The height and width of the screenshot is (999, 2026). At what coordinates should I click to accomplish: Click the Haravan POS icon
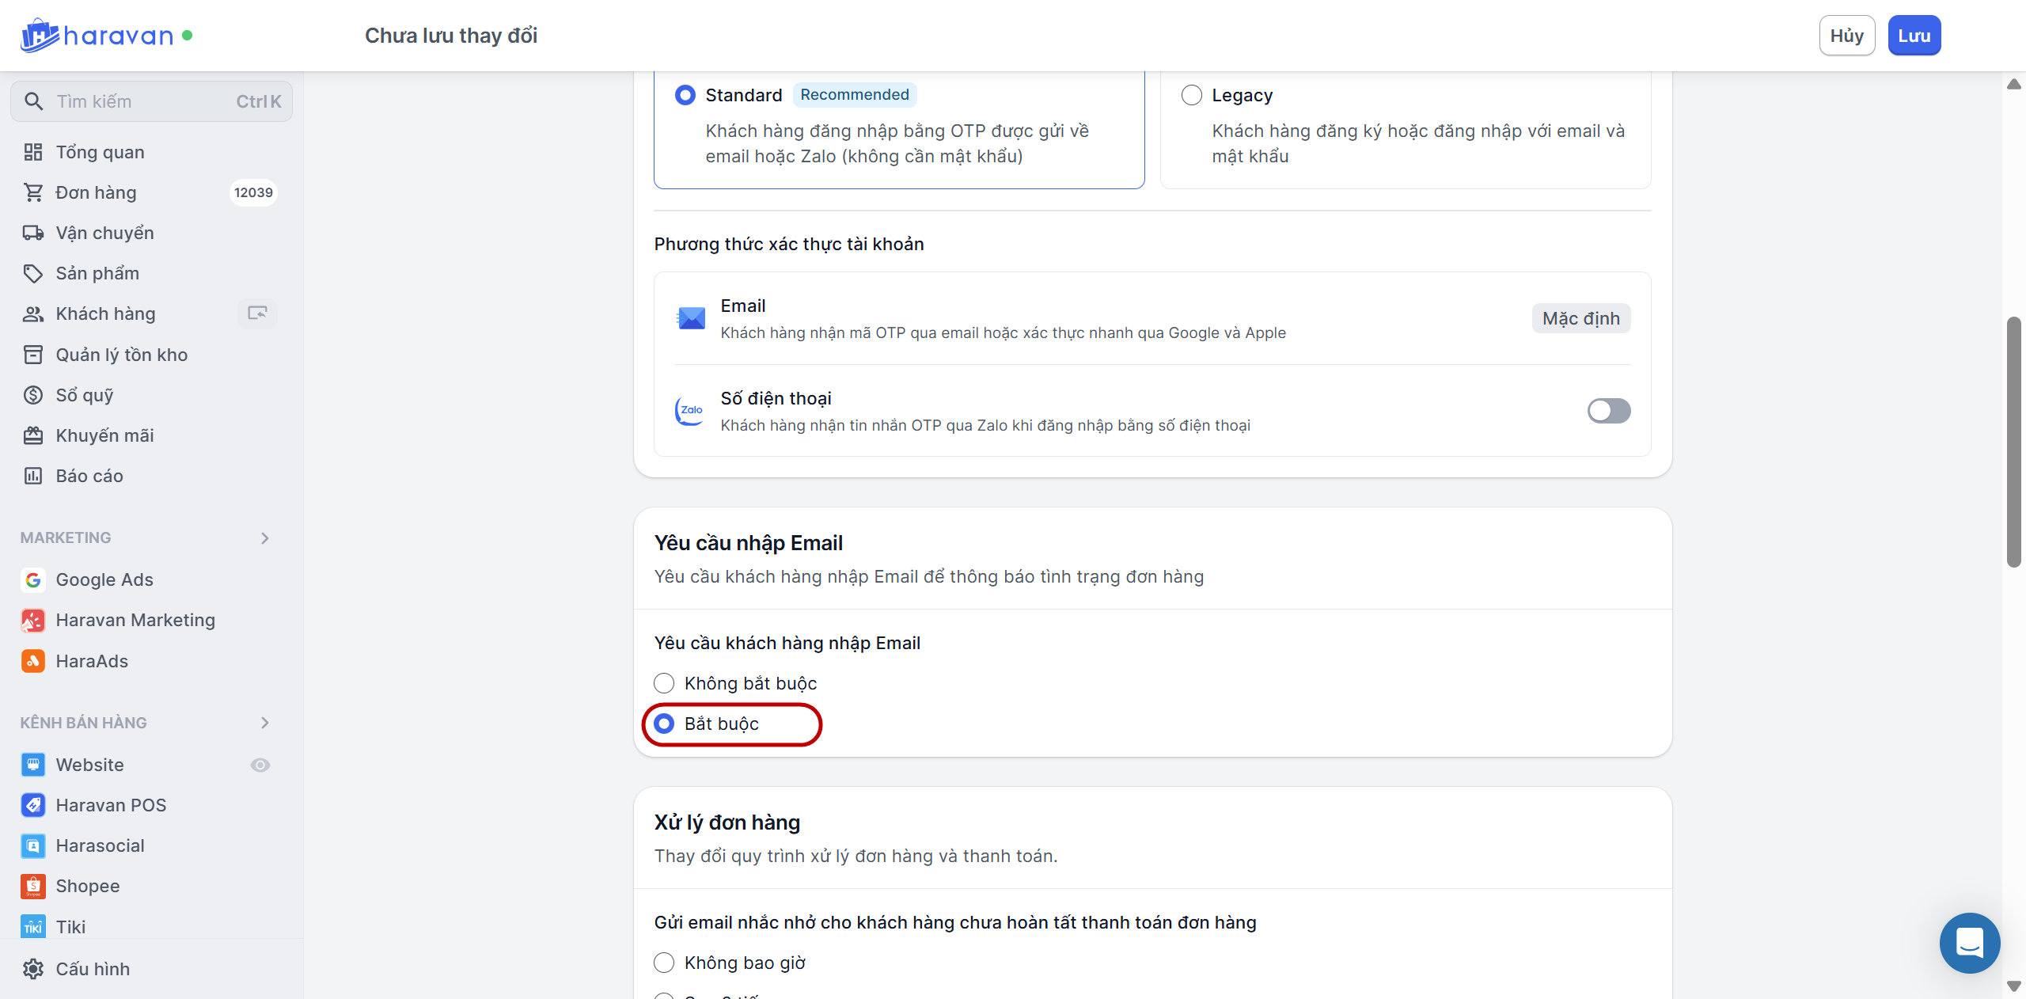[x=33, y=805]
